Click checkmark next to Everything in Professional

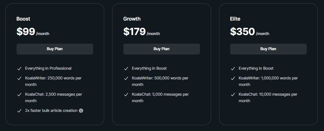19,69
